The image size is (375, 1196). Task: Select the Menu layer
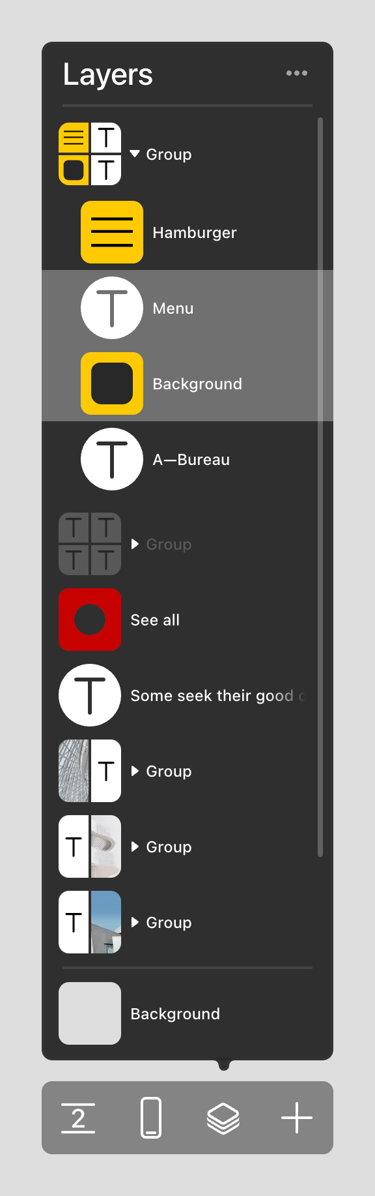[x=172, y=307]
